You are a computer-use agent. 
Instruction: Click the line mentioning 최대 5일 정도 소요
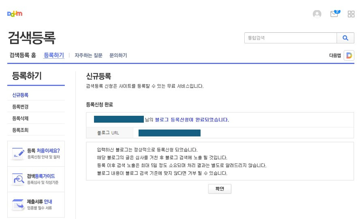point(182,166)
